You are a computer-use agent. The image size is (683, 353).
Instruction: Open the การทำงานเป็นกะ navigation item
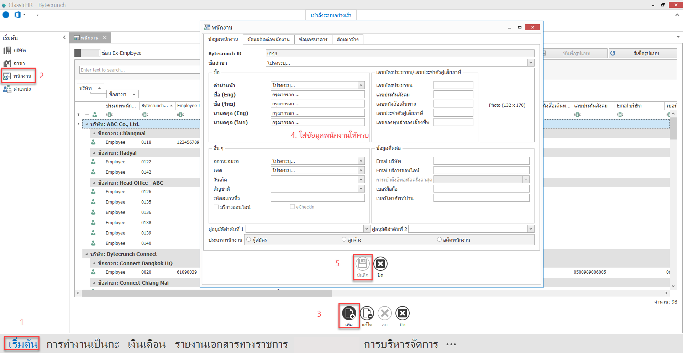83,344
